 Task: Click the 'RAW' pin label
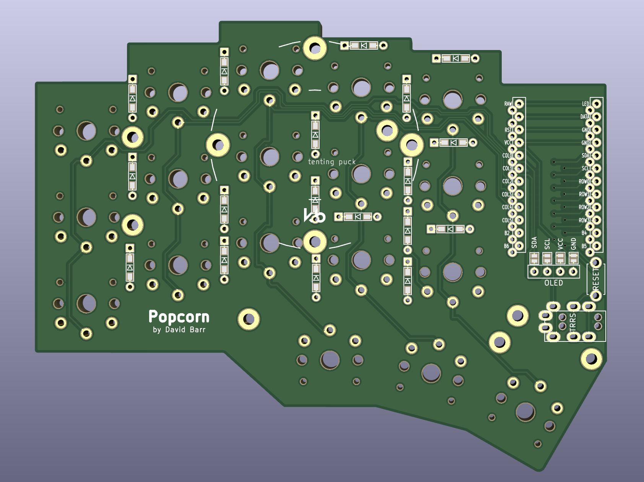(508, 104)
